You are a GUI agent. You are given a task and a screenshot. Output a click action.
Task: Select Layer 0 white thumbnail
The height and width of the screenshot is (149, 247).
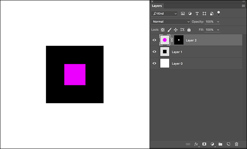[165, 63]
